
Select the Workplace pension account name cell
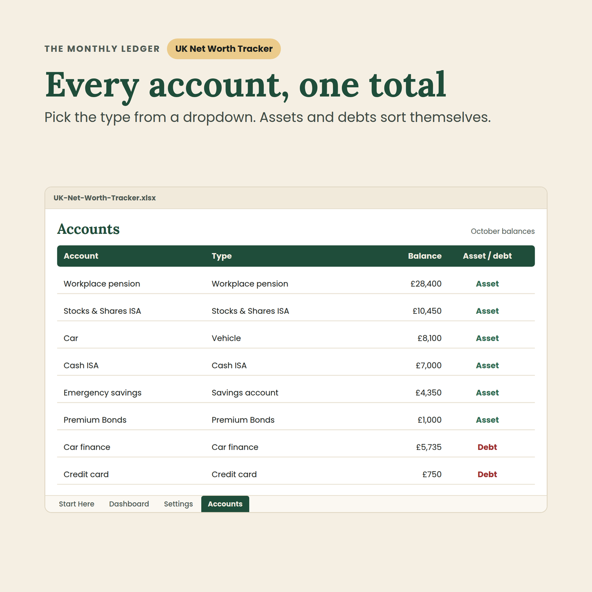click(102, 284)
